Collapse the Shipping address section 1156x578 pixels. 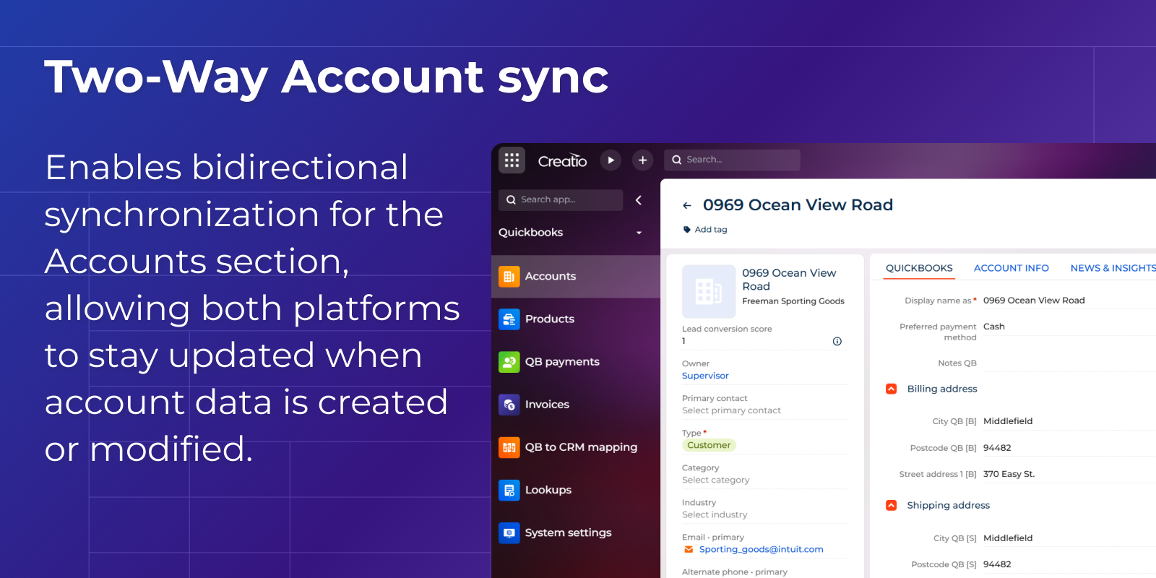892,505
